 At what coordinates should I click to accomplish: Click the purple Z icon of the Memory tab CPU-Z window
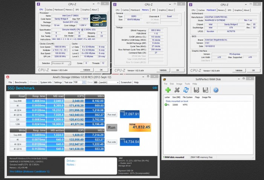[115, 5]
